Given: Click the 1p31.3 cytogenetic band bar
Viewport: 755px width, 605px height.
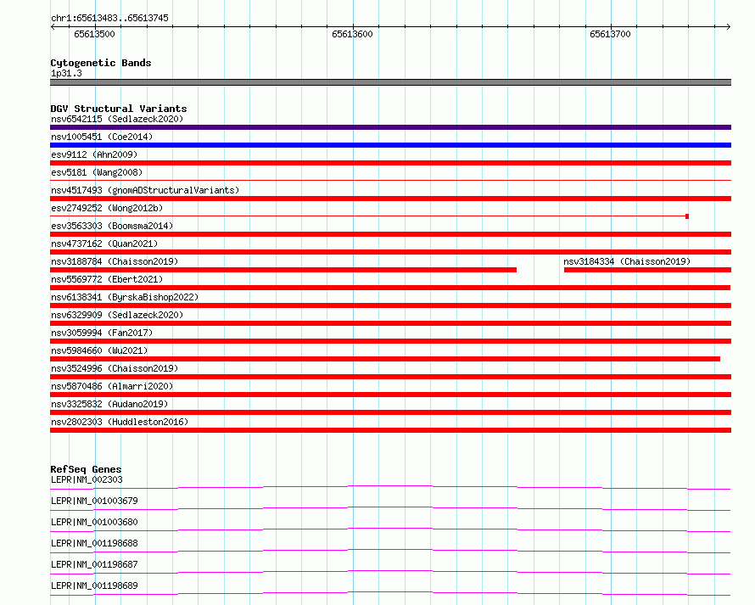Looking at the screenshot, I should 390,82.
